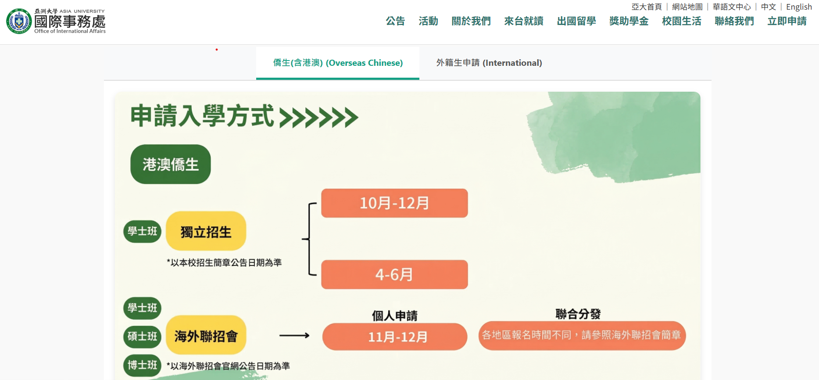
Task: Select the 僑生(含港澳) Overseas Chinese tab
Action: pos(338,63)
